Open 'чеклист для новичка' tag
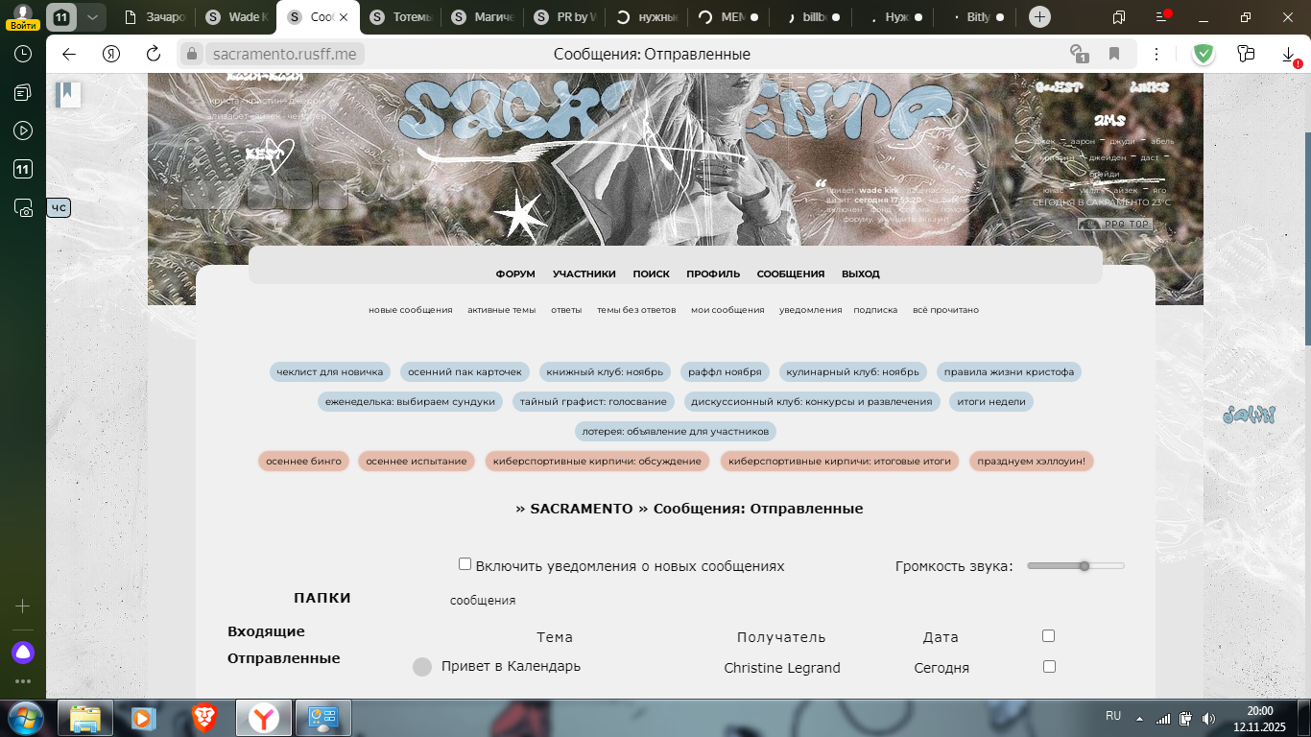Image resolution: width=1311 pixels, height=737 pixels. pyautogui.click(x=330, y=371)
